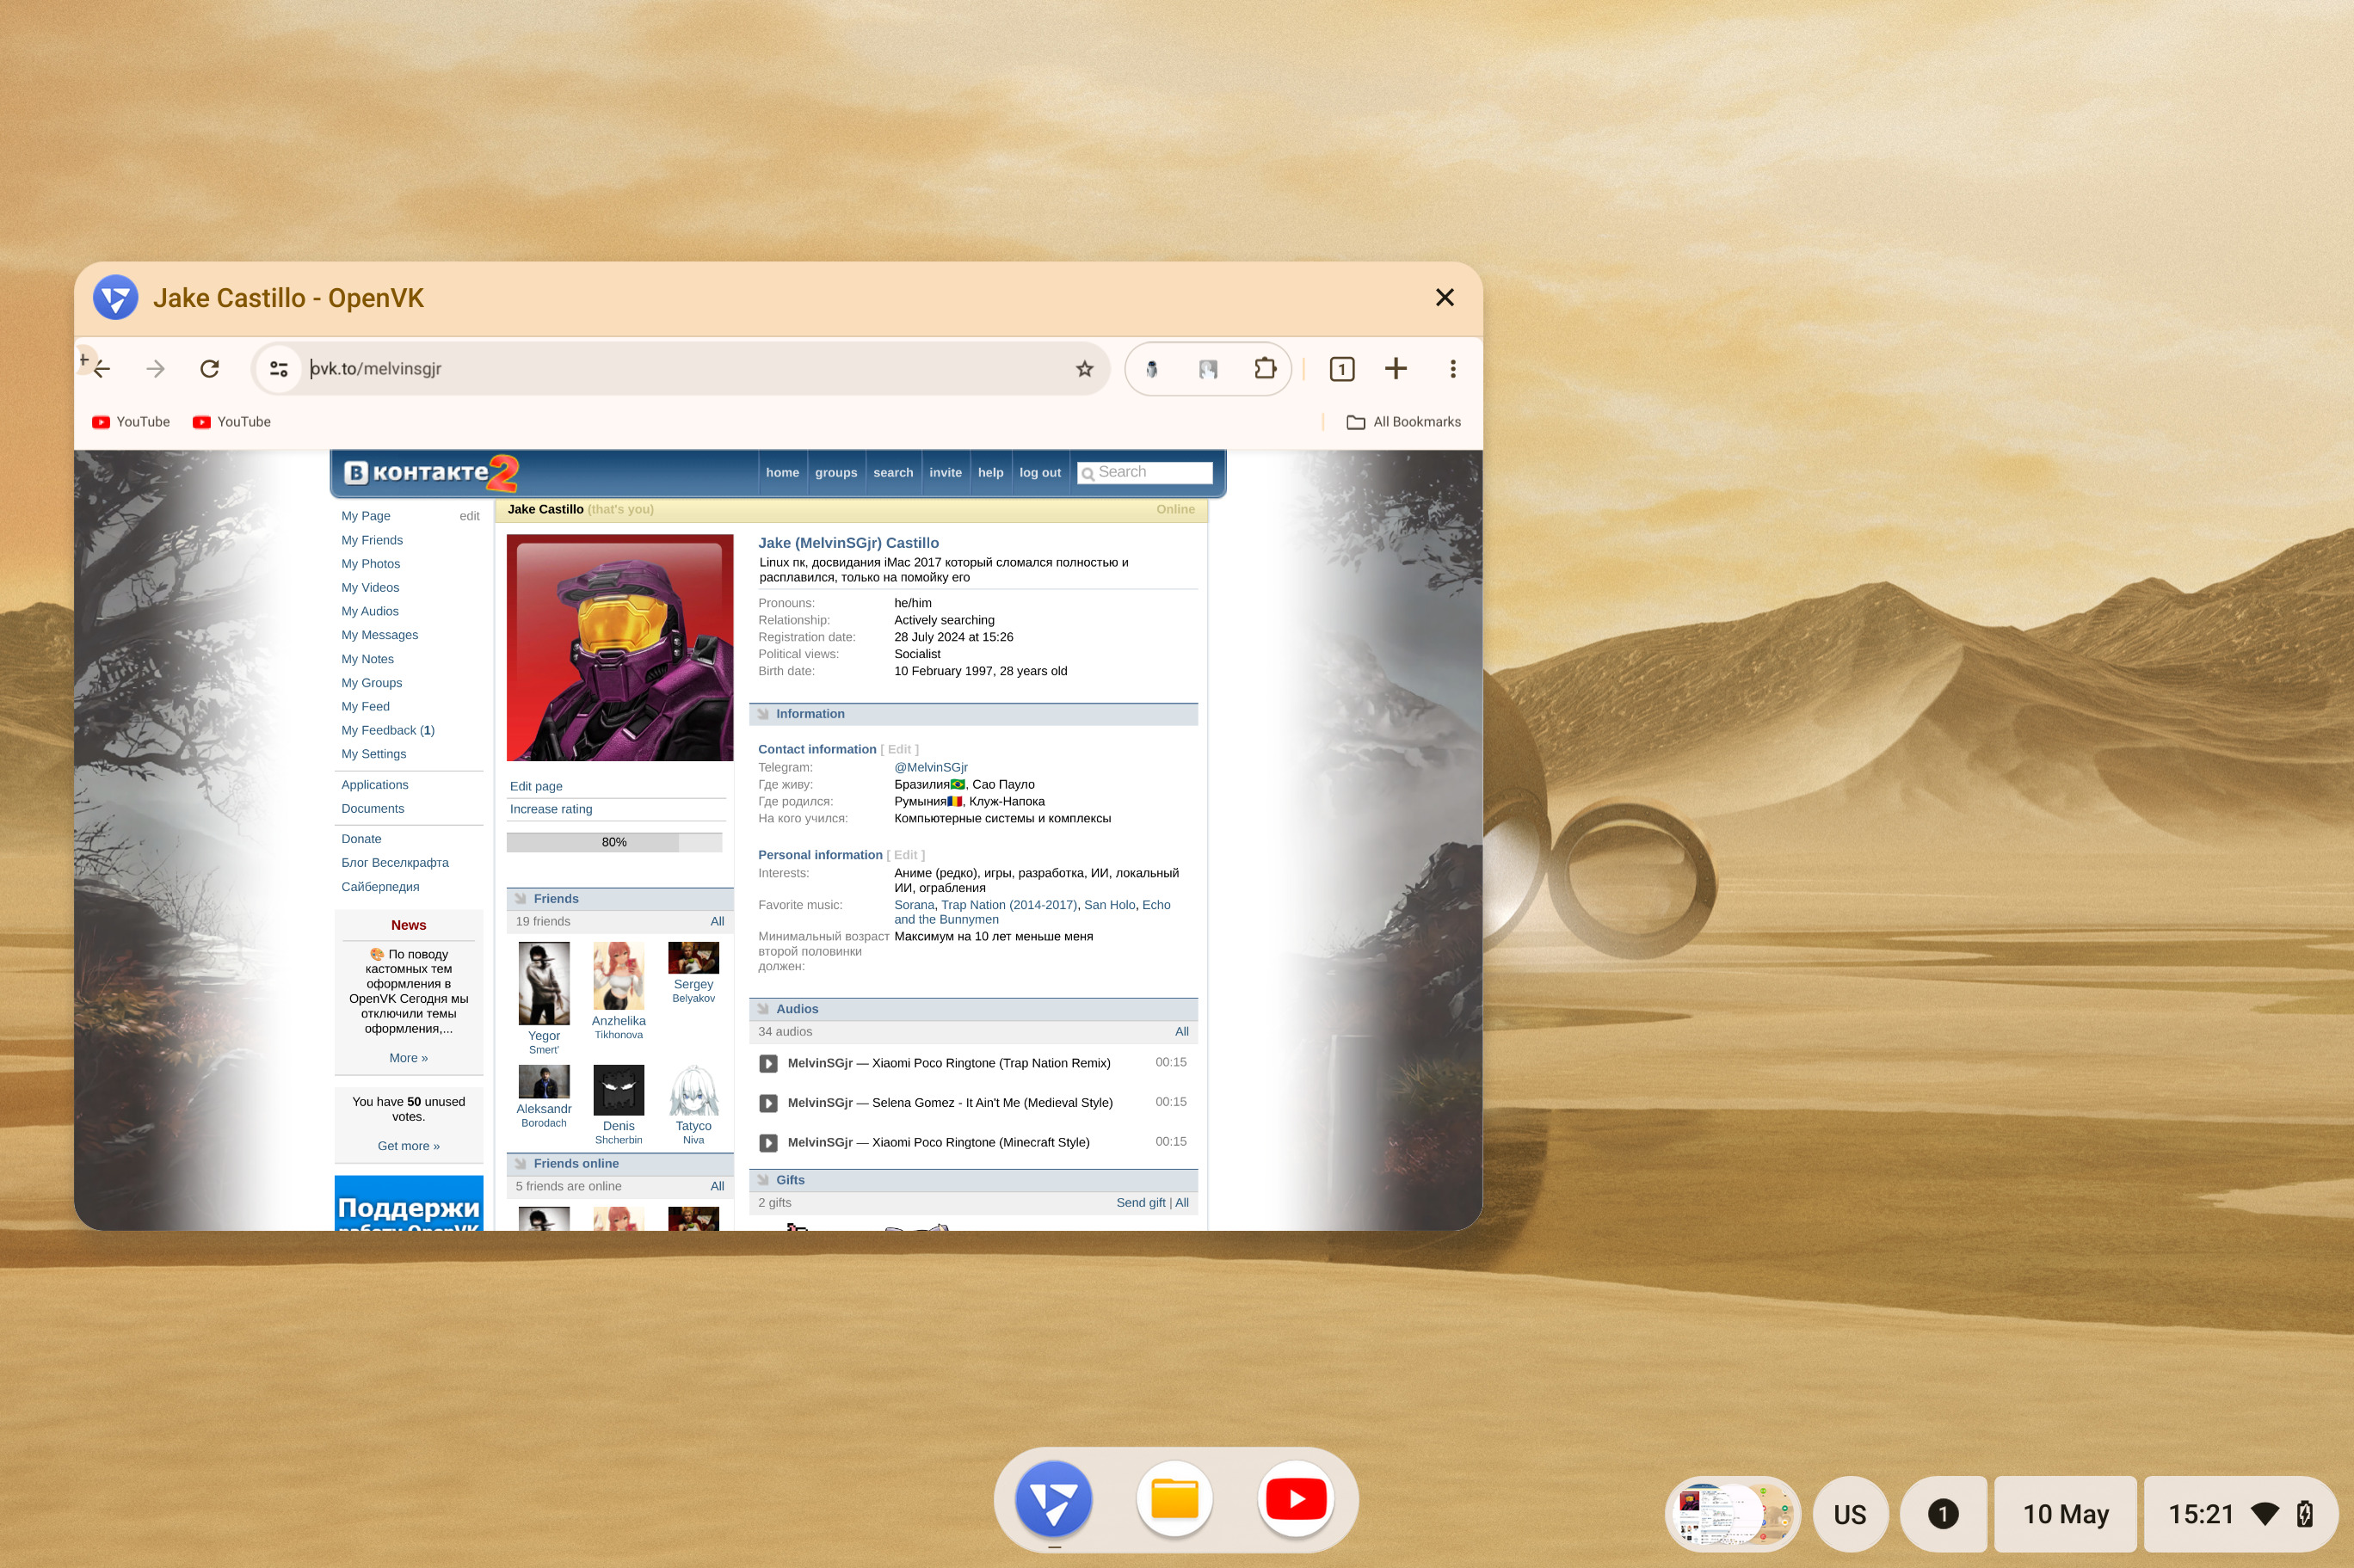Play Xiaomi Poco Ringtone Trap Nation Remix
The image size is (2354, 1568).
pos(768,1063)
